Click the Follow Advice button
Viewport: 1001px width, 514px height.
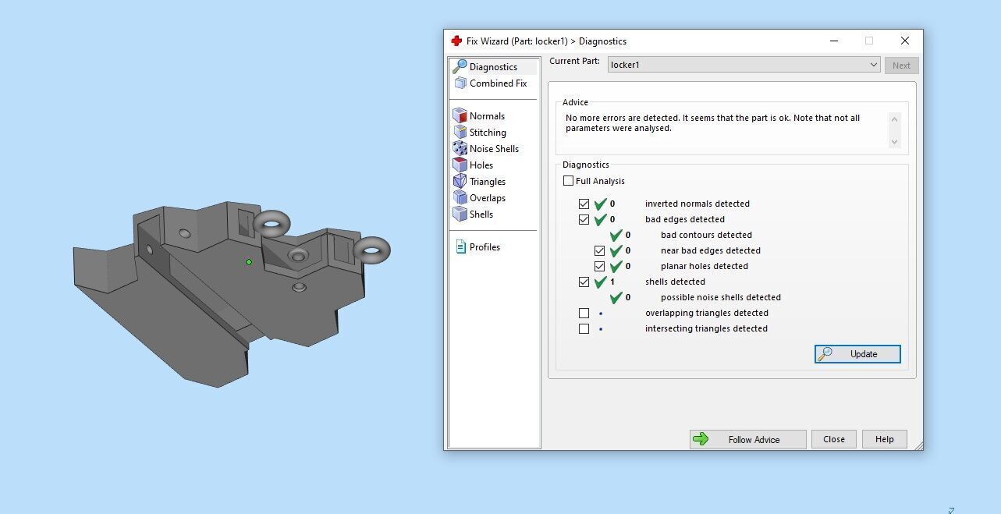[x=747, y=439]
